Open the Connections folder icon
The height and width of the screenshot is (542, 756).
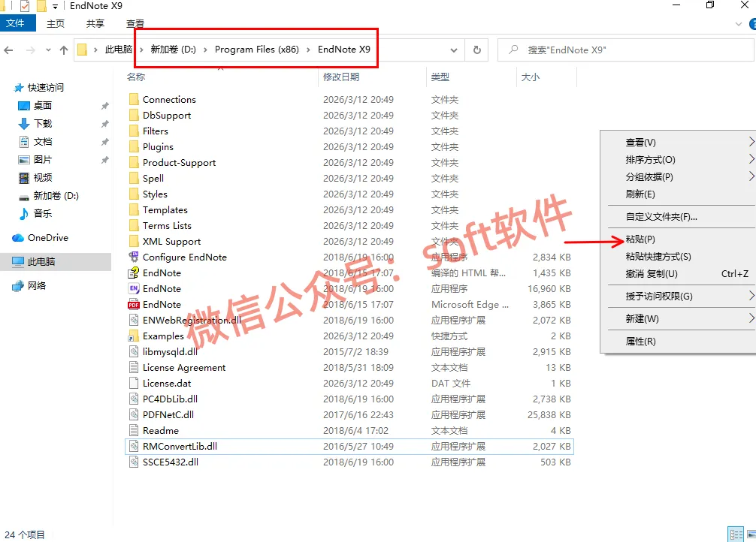tap(134, 99)
